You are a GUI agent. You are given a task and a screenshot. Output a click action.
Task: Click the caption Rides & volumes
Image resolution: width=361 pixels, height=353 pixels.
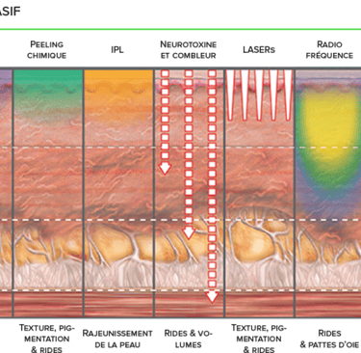pyautogui.click(x=189, y=339)
